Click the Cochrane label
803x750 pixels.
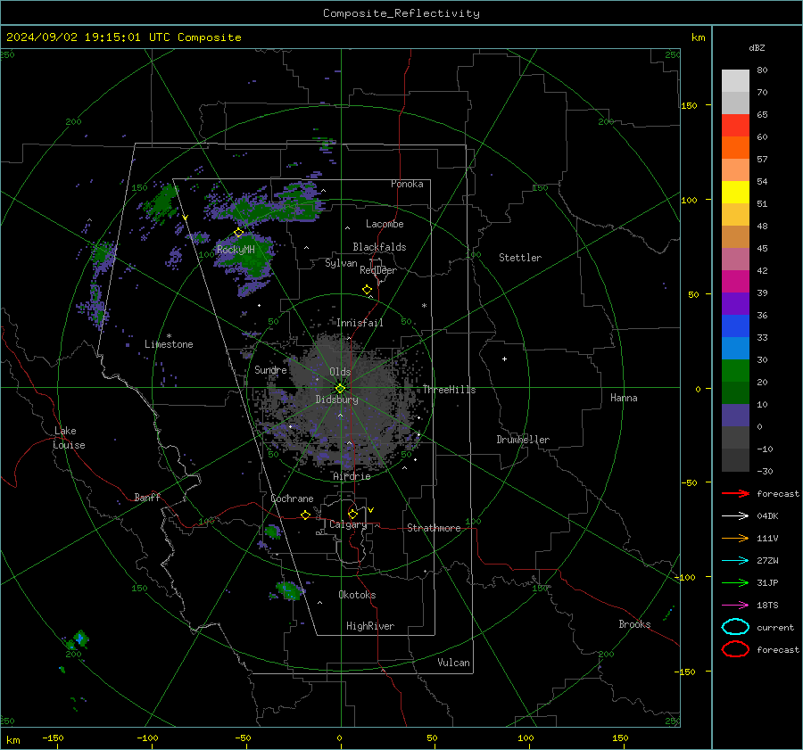[x=292, y=499]
